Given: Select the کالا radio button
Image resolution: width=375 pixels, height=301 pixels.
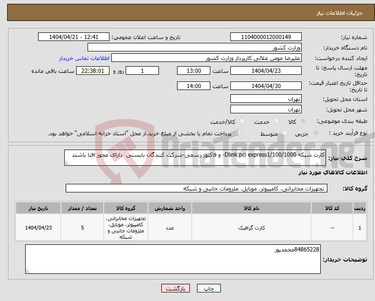Looking at the screenshot, I should pos(303,121).
